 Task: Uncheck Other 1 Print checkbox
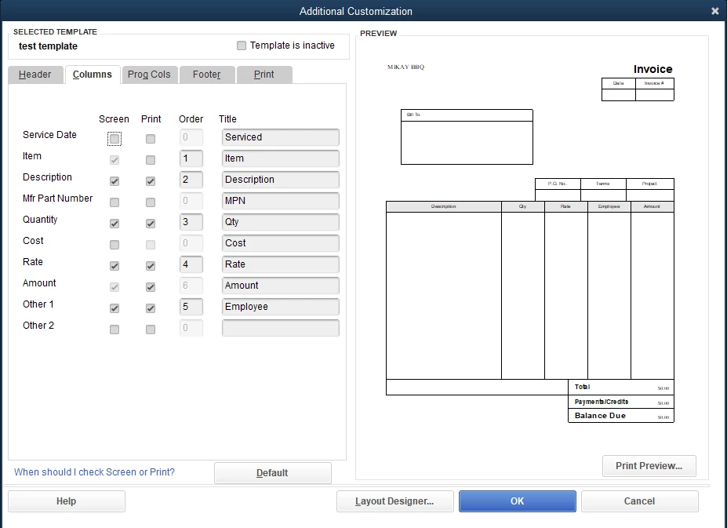pyautogui.click(x=151, y=308)
